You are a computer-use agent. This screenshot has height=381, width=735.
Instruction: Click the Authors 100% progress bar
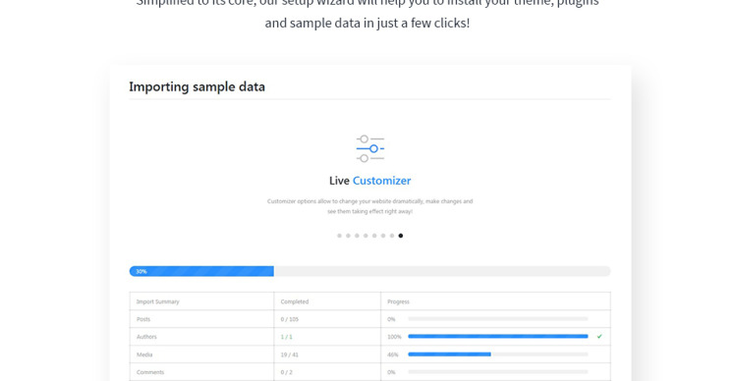498,337
